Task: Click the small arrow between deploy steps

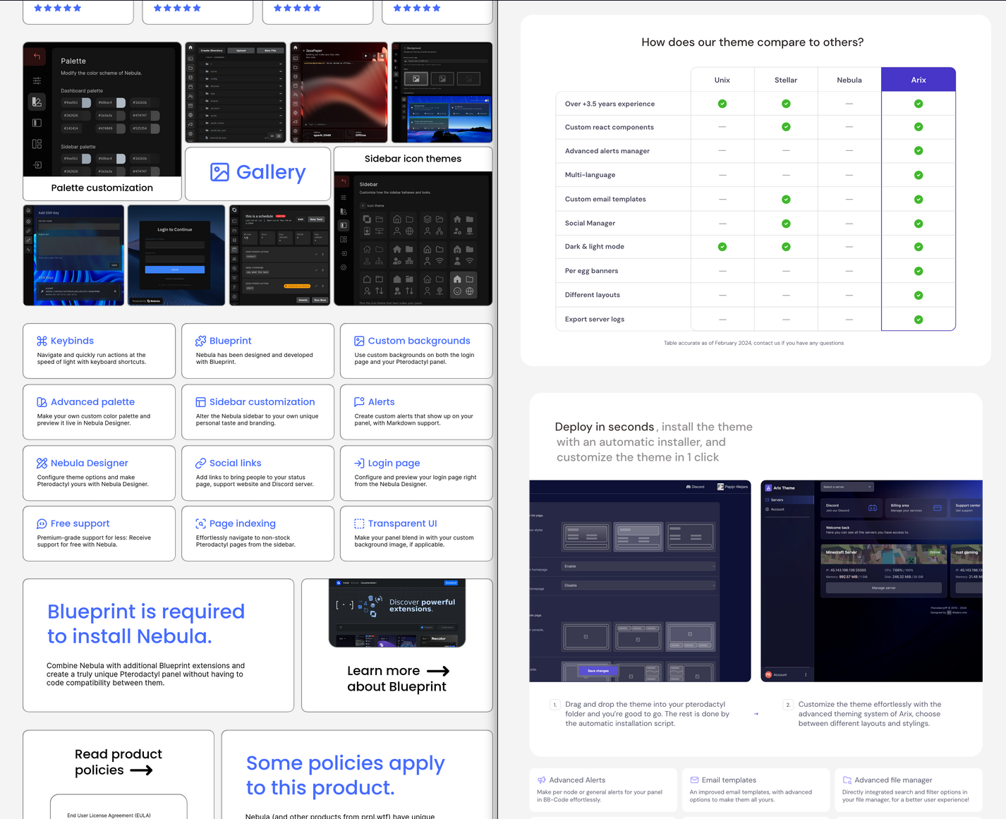Action: tap(756, 714)
